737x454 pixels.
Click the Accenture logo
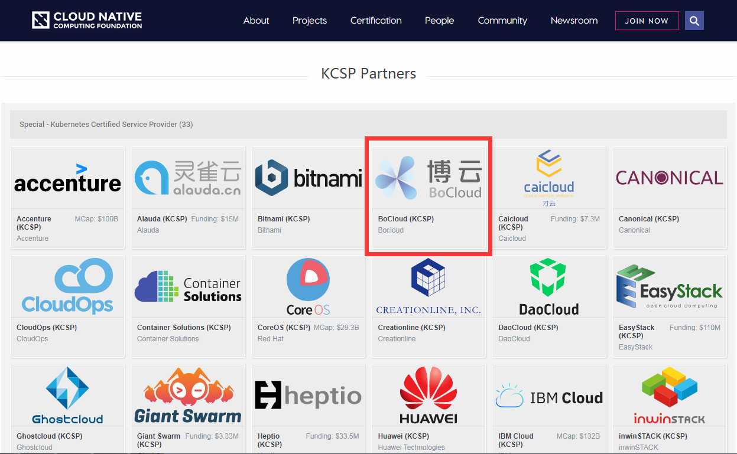68,179
